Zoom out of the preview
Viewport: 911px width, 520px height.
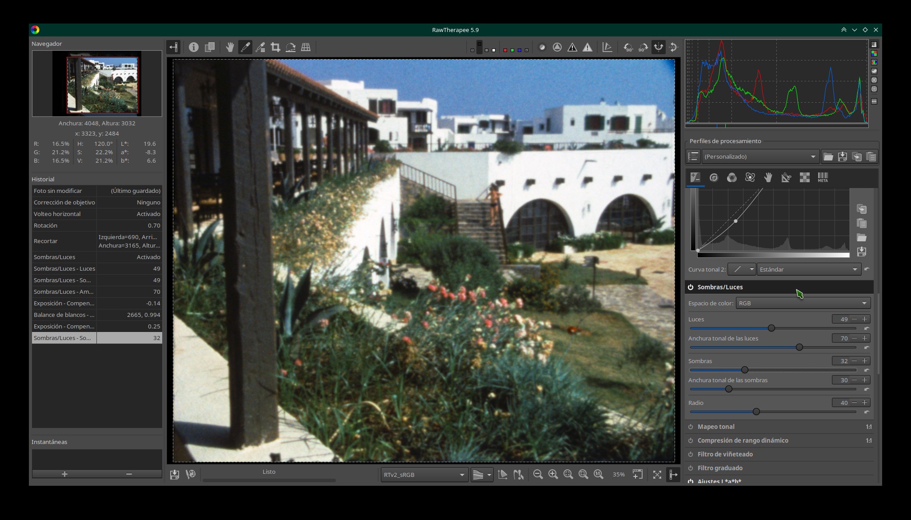[538, 475]
